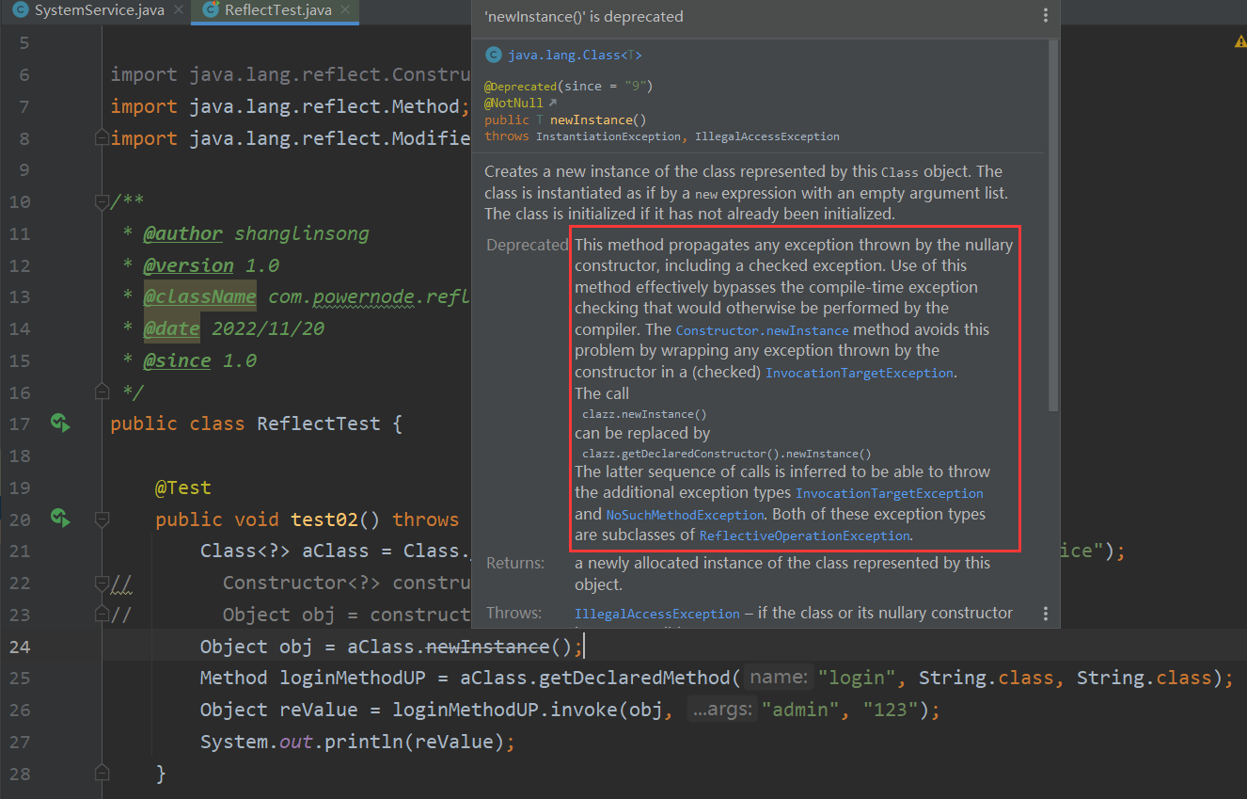The width and height of the screenshot is (1247, 799).
Task: Click the documentation popup vertical scrollbar
Action: tap(1054, 226)
